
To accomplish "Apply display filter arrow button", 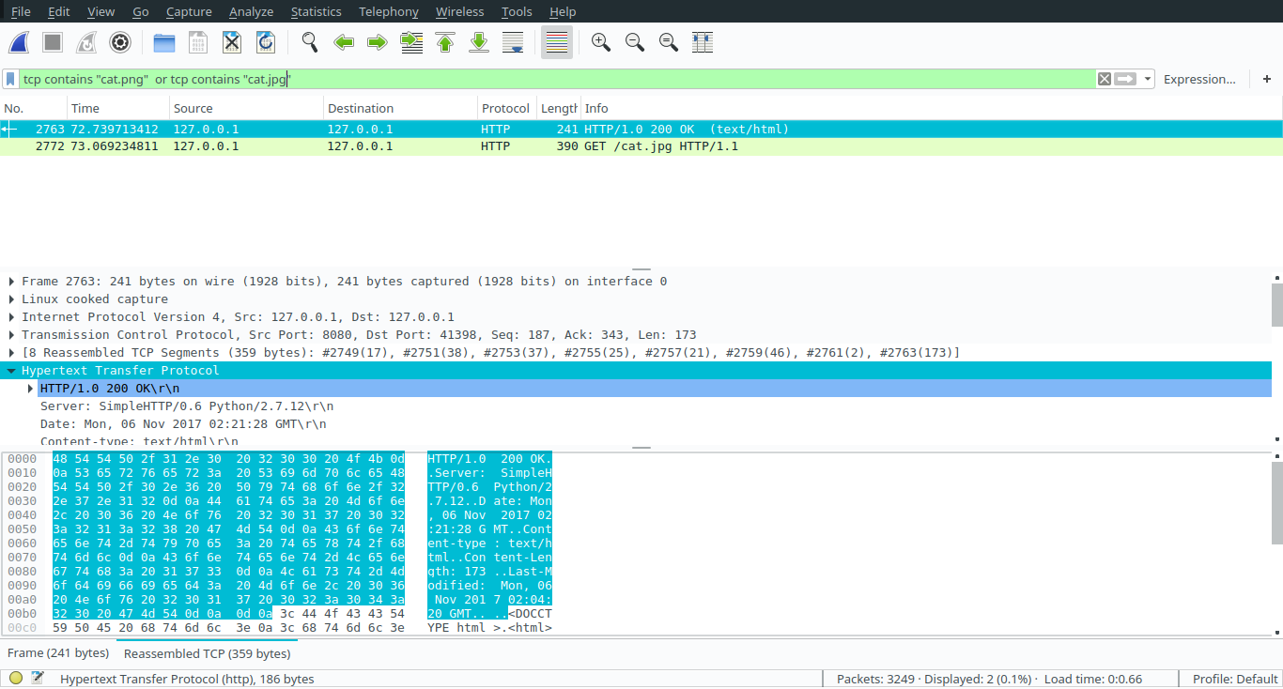I will click(1126, 79).
